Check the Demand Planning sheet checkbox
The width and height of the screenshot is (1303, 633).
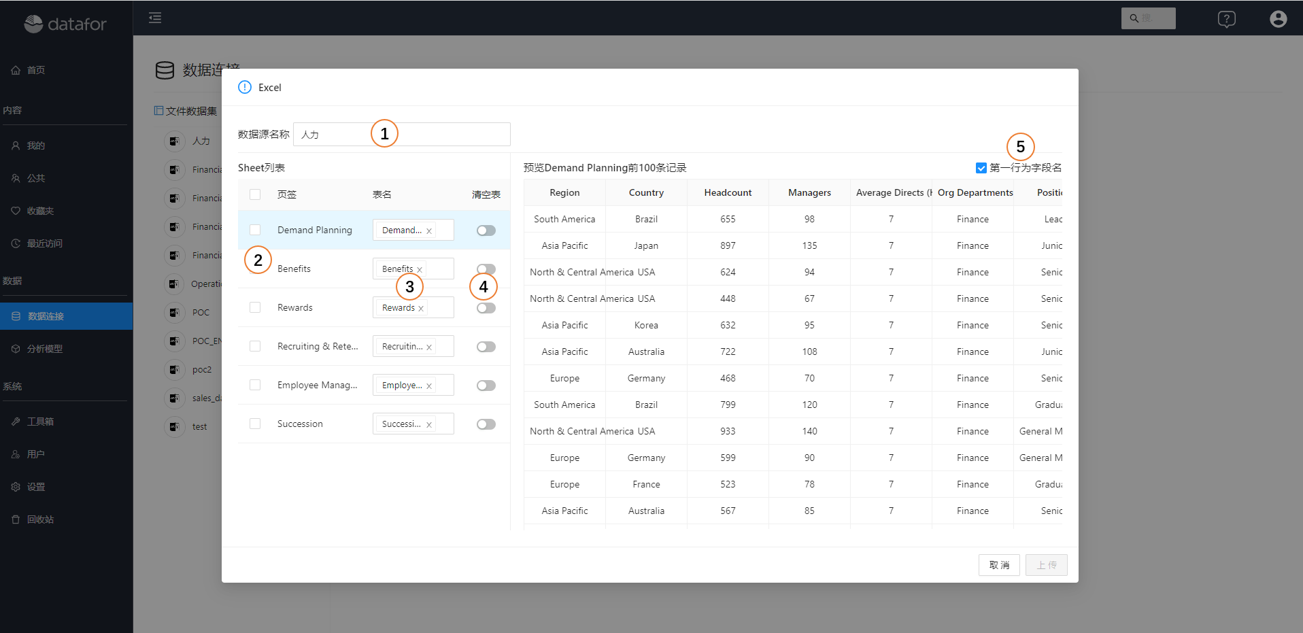tap(255, 230)
